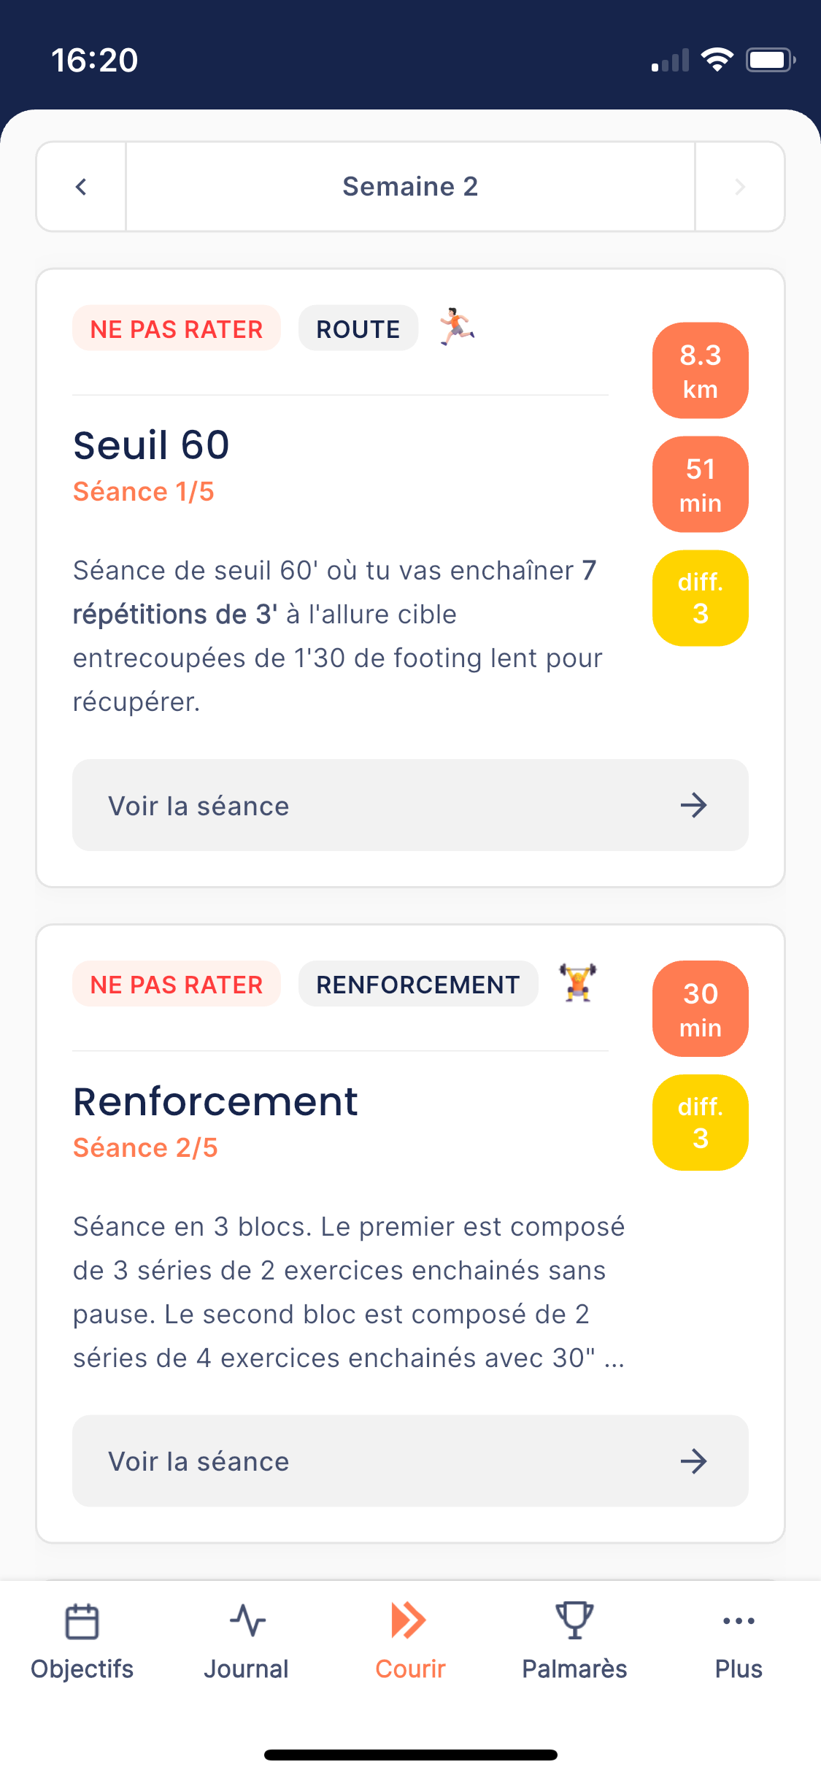
Task: Open Renforcement session via Voir la séance
Action: 410,1460
